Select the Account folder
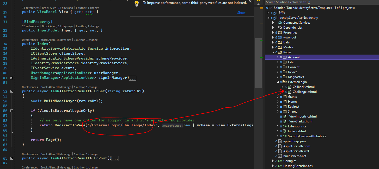Screen dimensions: 379x169 [x=294, y=57]
